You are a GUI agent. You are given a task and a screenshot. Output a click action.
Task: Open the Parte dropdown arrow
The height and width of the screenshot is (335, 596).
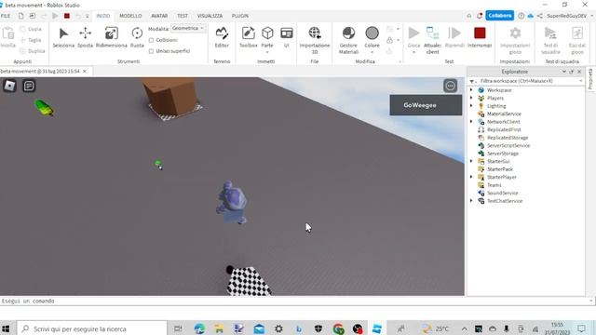pyautogui.click(x=267, y=52)
